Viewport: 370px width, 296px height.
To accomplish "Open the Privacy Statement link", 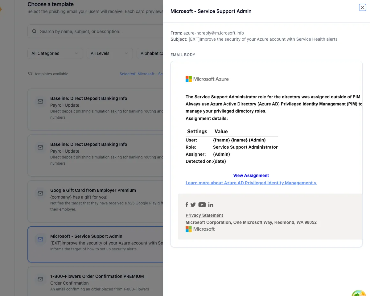I will tap(204, 215).
